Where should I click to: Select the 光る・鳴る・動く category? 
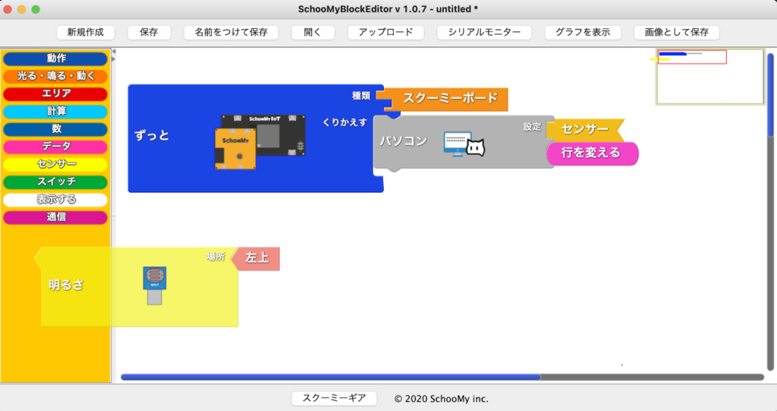pyautogui.click(x=55, y=76)
